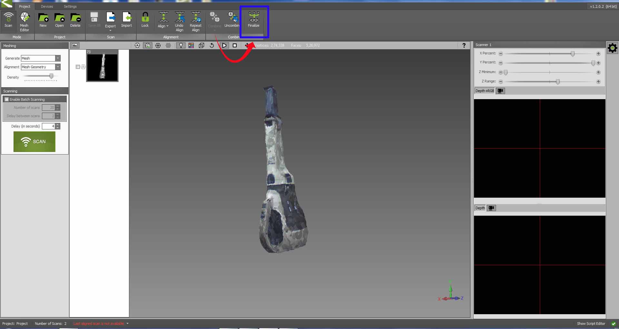This screenshot has width=619, height=329.
Task: Decrease the Delay in seconds value
Action: (57, 128)
